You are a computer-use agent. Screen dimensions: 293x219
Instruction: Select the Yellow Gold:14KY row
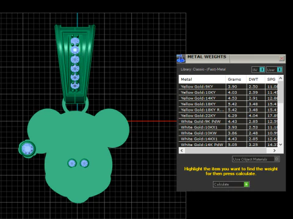pyautogui.click(x=228, y=98)
